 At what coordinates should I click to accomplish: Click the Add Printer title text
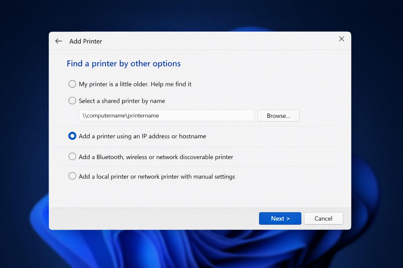click(86, 41)
